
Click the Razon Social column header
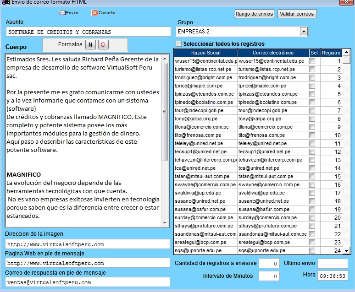pos(205,53)
